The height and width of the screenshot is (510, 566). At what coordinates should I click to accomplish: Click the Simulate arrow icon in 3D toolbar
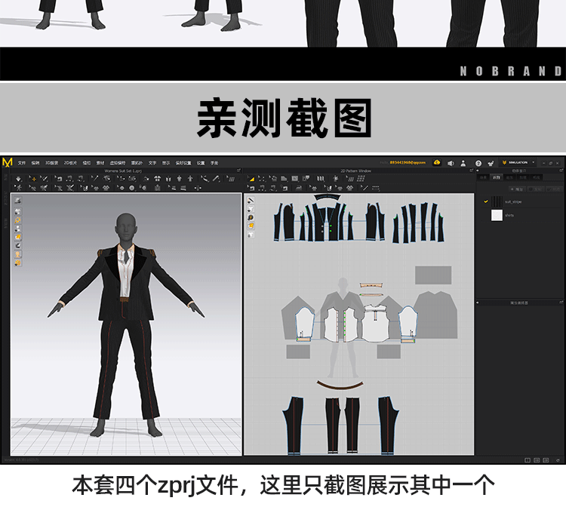18,179
